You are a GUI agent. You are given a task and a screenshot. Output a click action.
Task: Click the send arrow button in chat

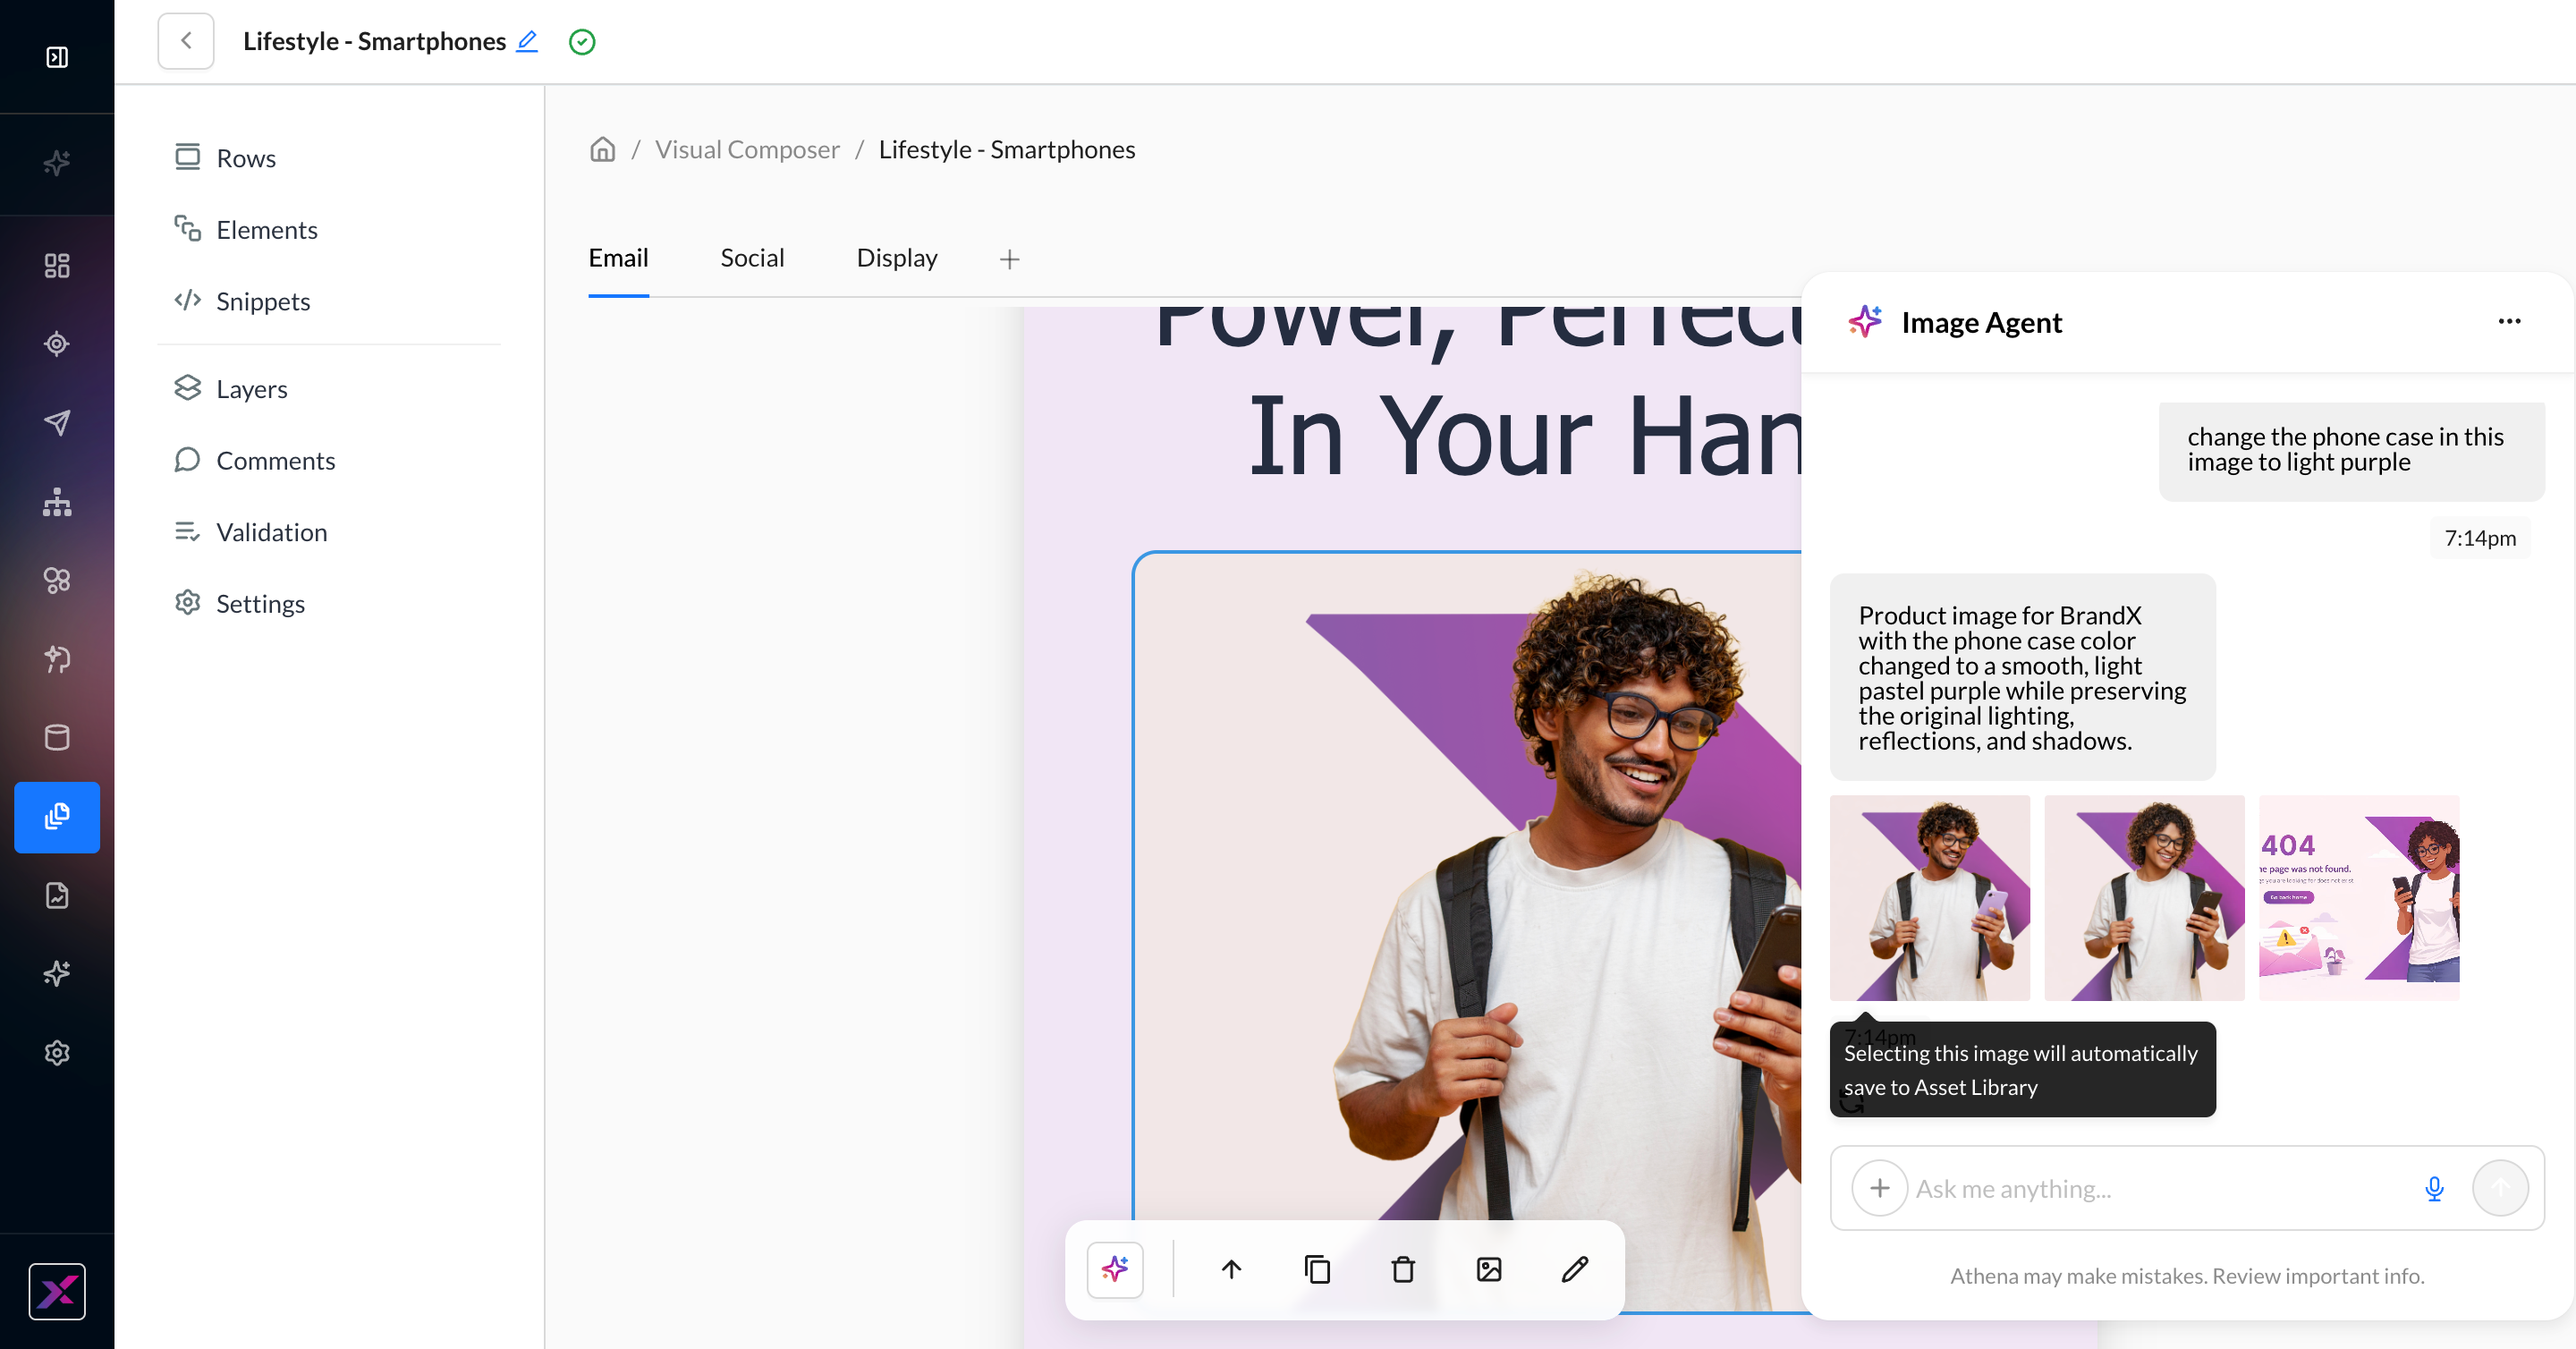click(2500, 1188)
